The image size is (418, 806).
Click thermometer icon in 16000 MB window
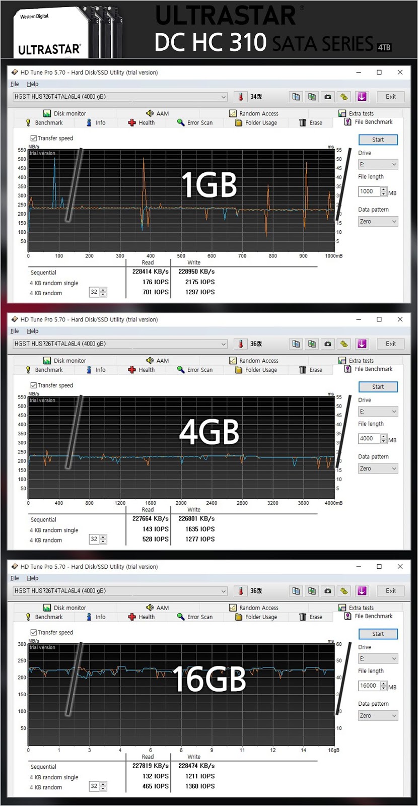point(241,591)
